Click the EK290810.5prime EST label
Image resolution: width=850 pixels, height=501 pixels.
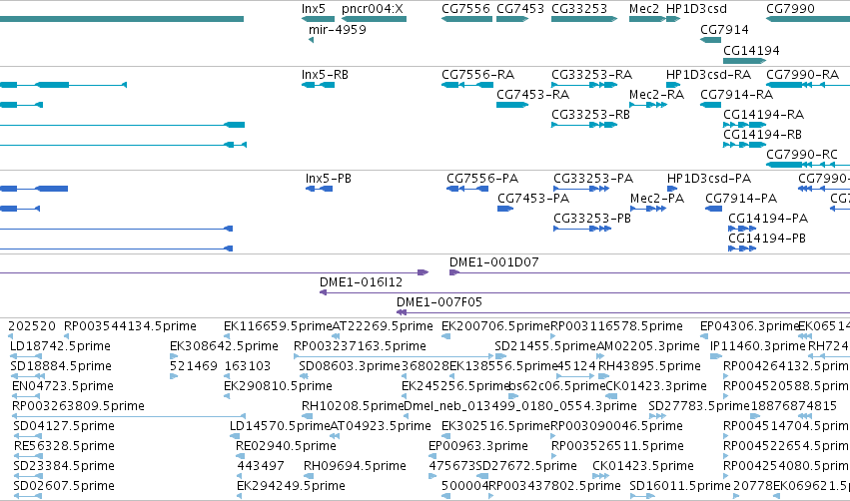pyautogui.click(x=278, y=386)
